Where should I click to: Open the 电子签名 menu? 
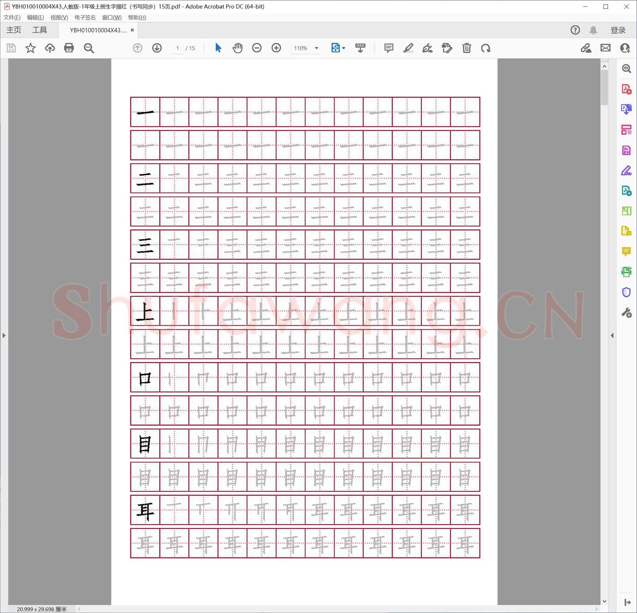pos(85,17)
